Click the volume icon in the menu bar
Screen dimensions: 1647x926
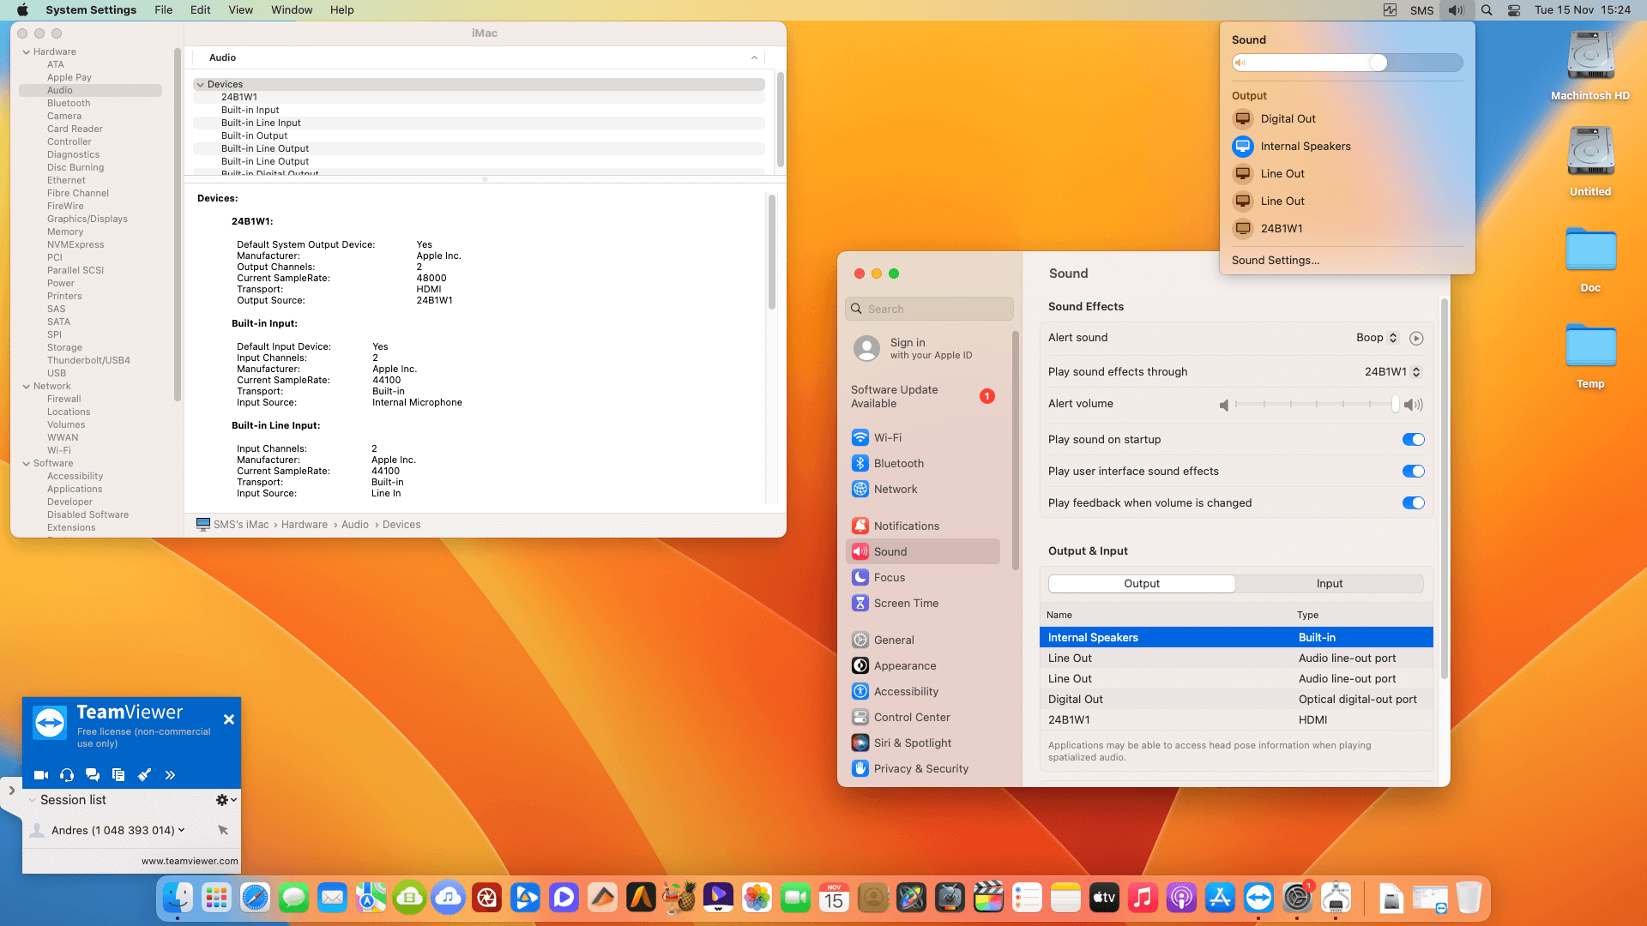1456,10
